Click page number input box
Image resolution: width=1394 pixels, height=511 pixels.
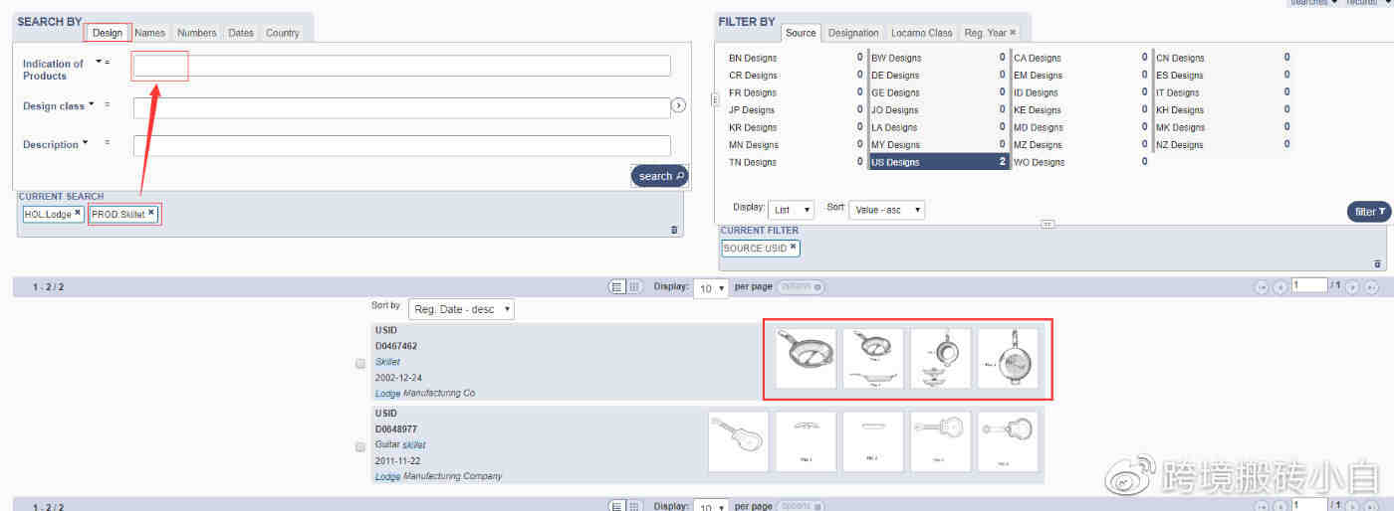click(x=1309, y=285)
